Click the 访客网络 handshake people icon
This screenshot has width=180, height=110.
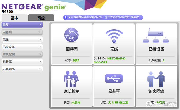tap(156, 79)
